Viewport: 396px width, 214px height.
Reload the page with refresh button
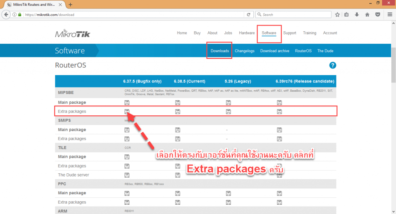[249, 15]
